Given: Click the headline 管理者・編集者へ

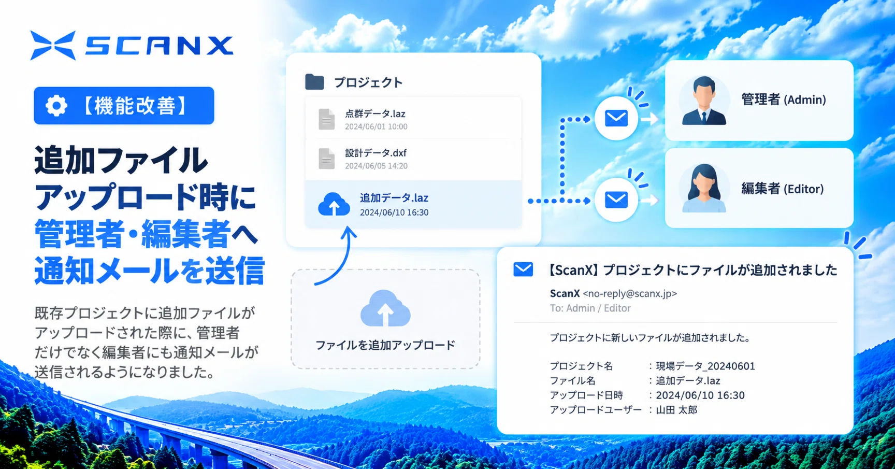Looking at the screenshot, I should coord(146,234).
